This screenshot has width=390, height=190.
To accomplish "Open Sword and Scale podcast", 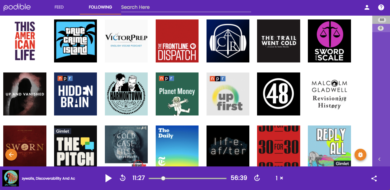I will pyautogui.click(x=329, y=41).
